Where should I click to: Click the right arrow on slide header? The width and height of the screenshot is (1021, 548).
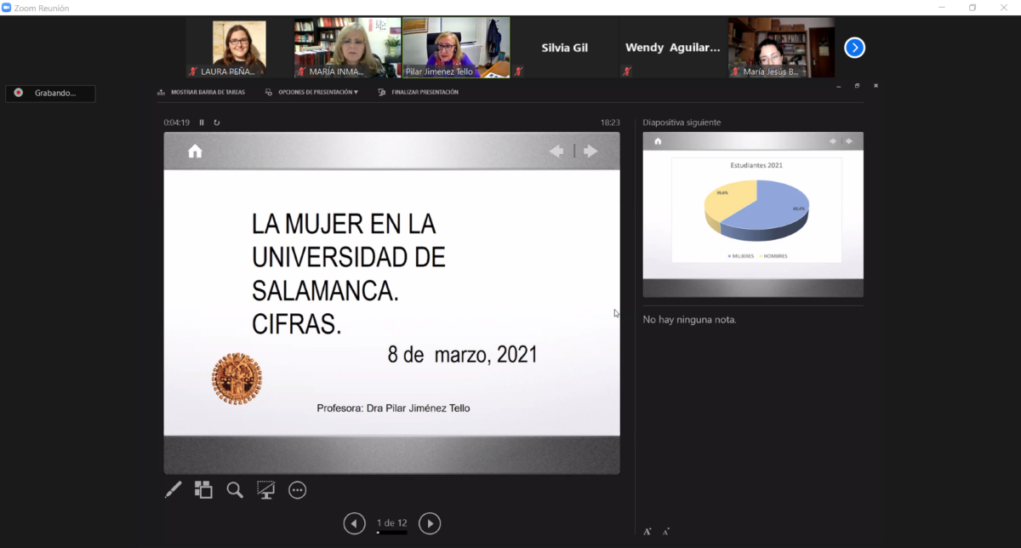590,151
